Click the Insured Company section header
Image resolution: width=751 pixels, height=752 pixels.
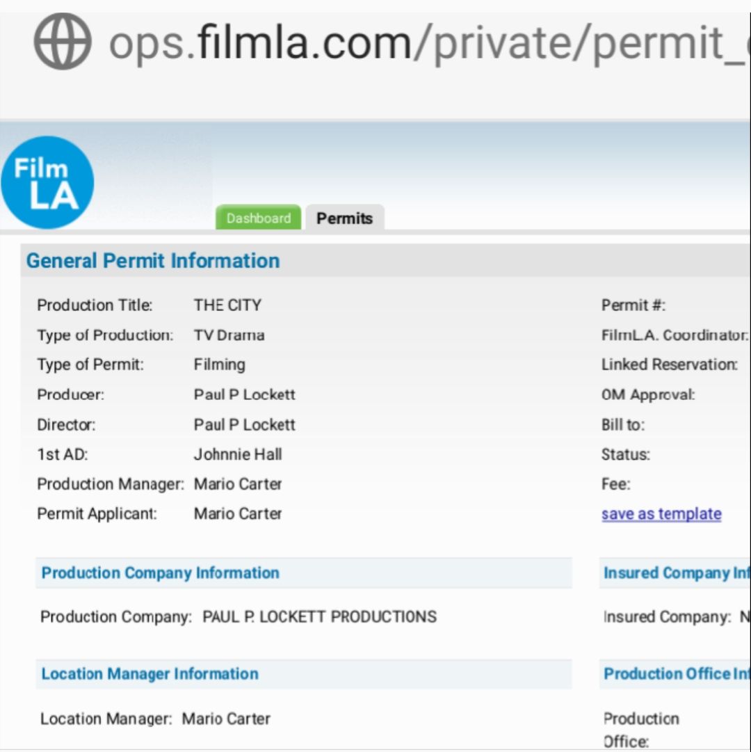pyautogui.click(x=676, y=573)
